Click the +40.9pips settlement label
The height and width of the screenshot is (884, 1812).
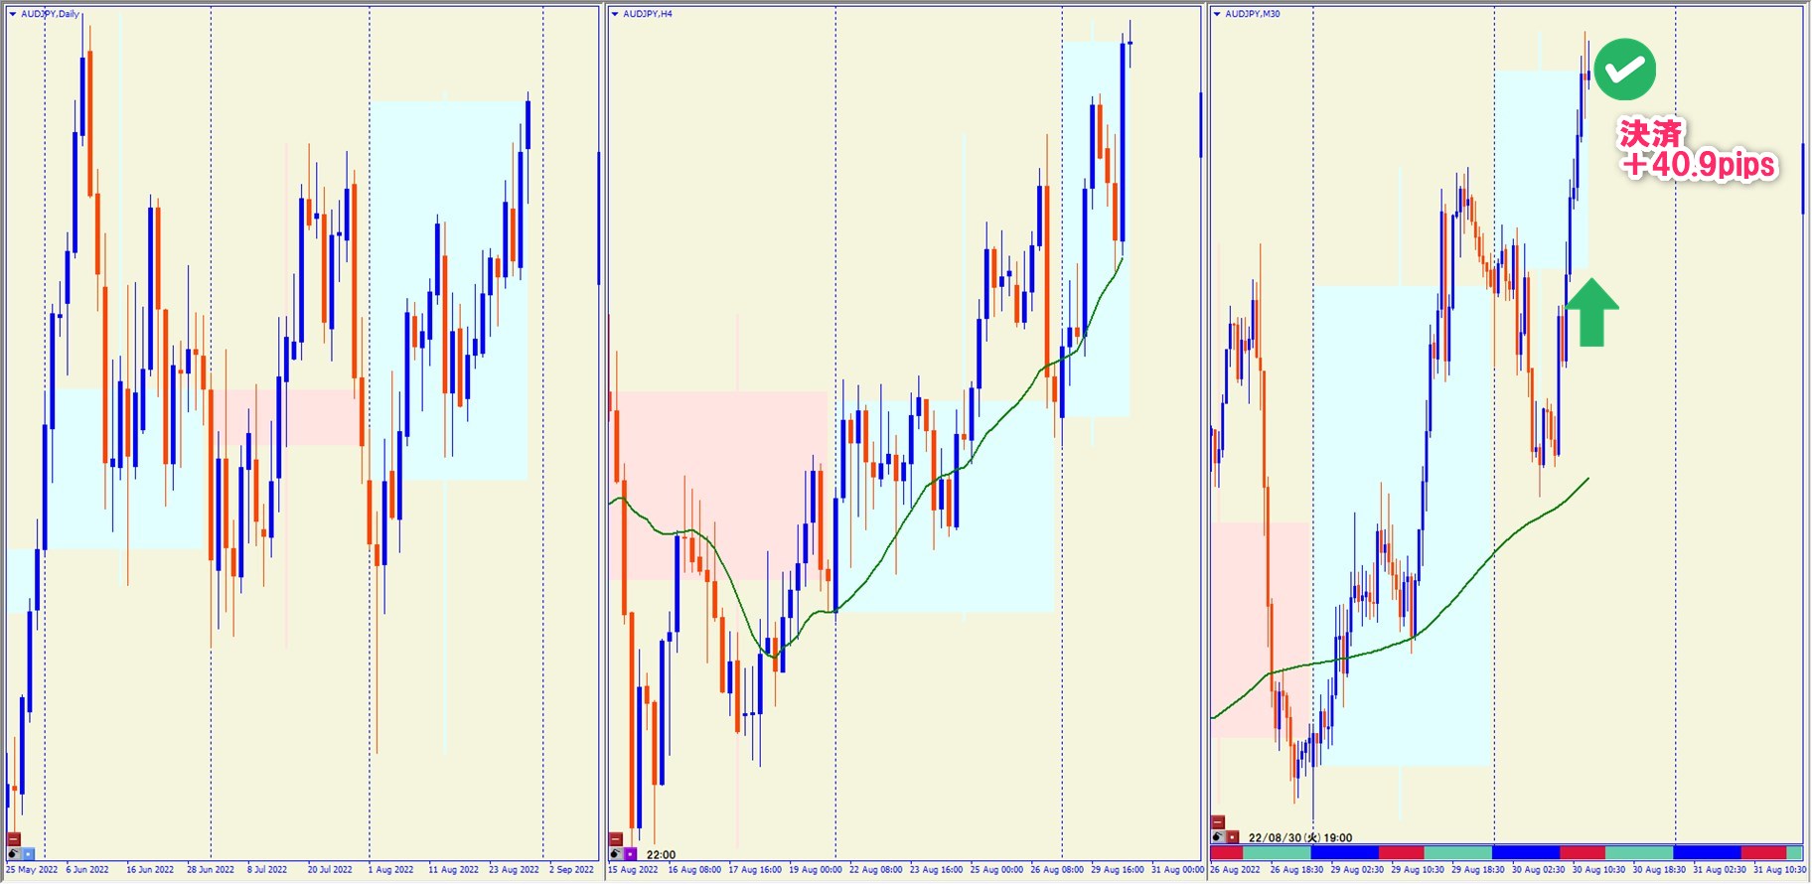pos(1699,164)
